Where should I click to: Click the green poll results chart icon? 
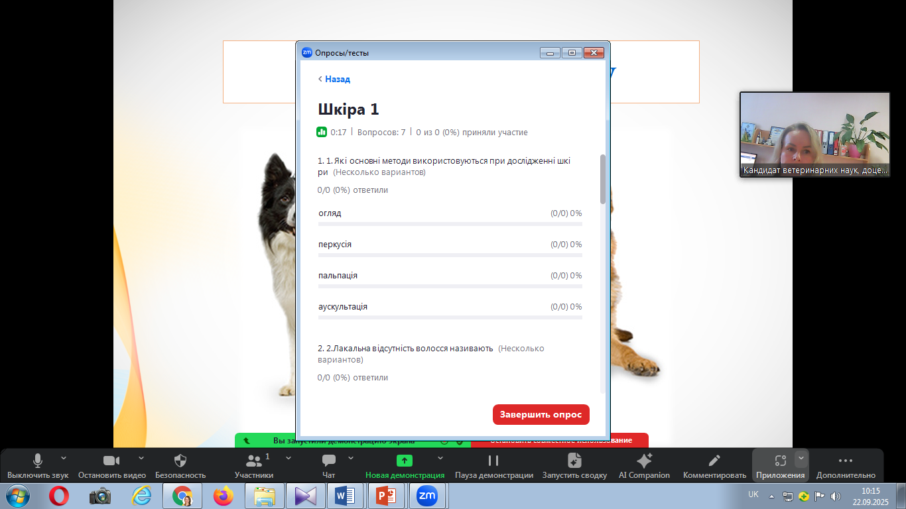tap(322, 132)
